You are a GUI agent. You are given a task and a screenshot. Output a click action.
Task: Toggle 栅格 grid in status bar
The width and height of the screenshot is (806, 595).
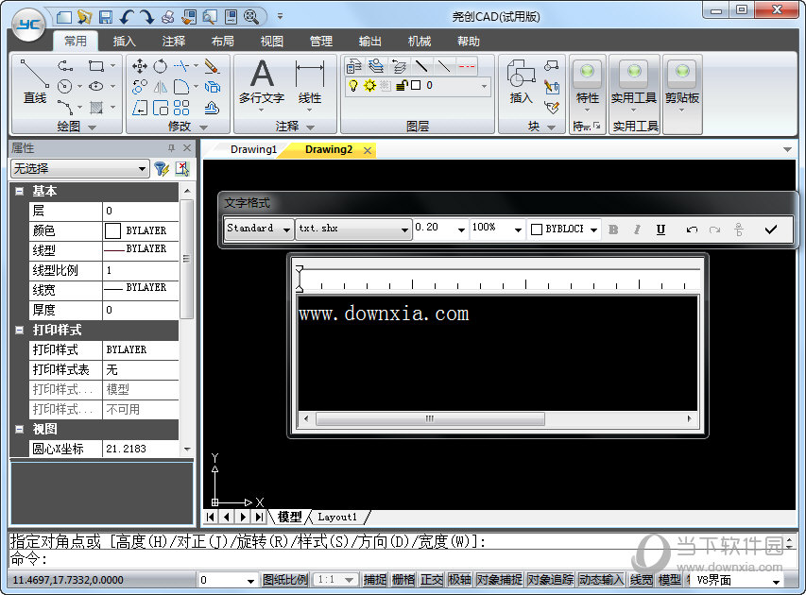click(x=403, y=580)
